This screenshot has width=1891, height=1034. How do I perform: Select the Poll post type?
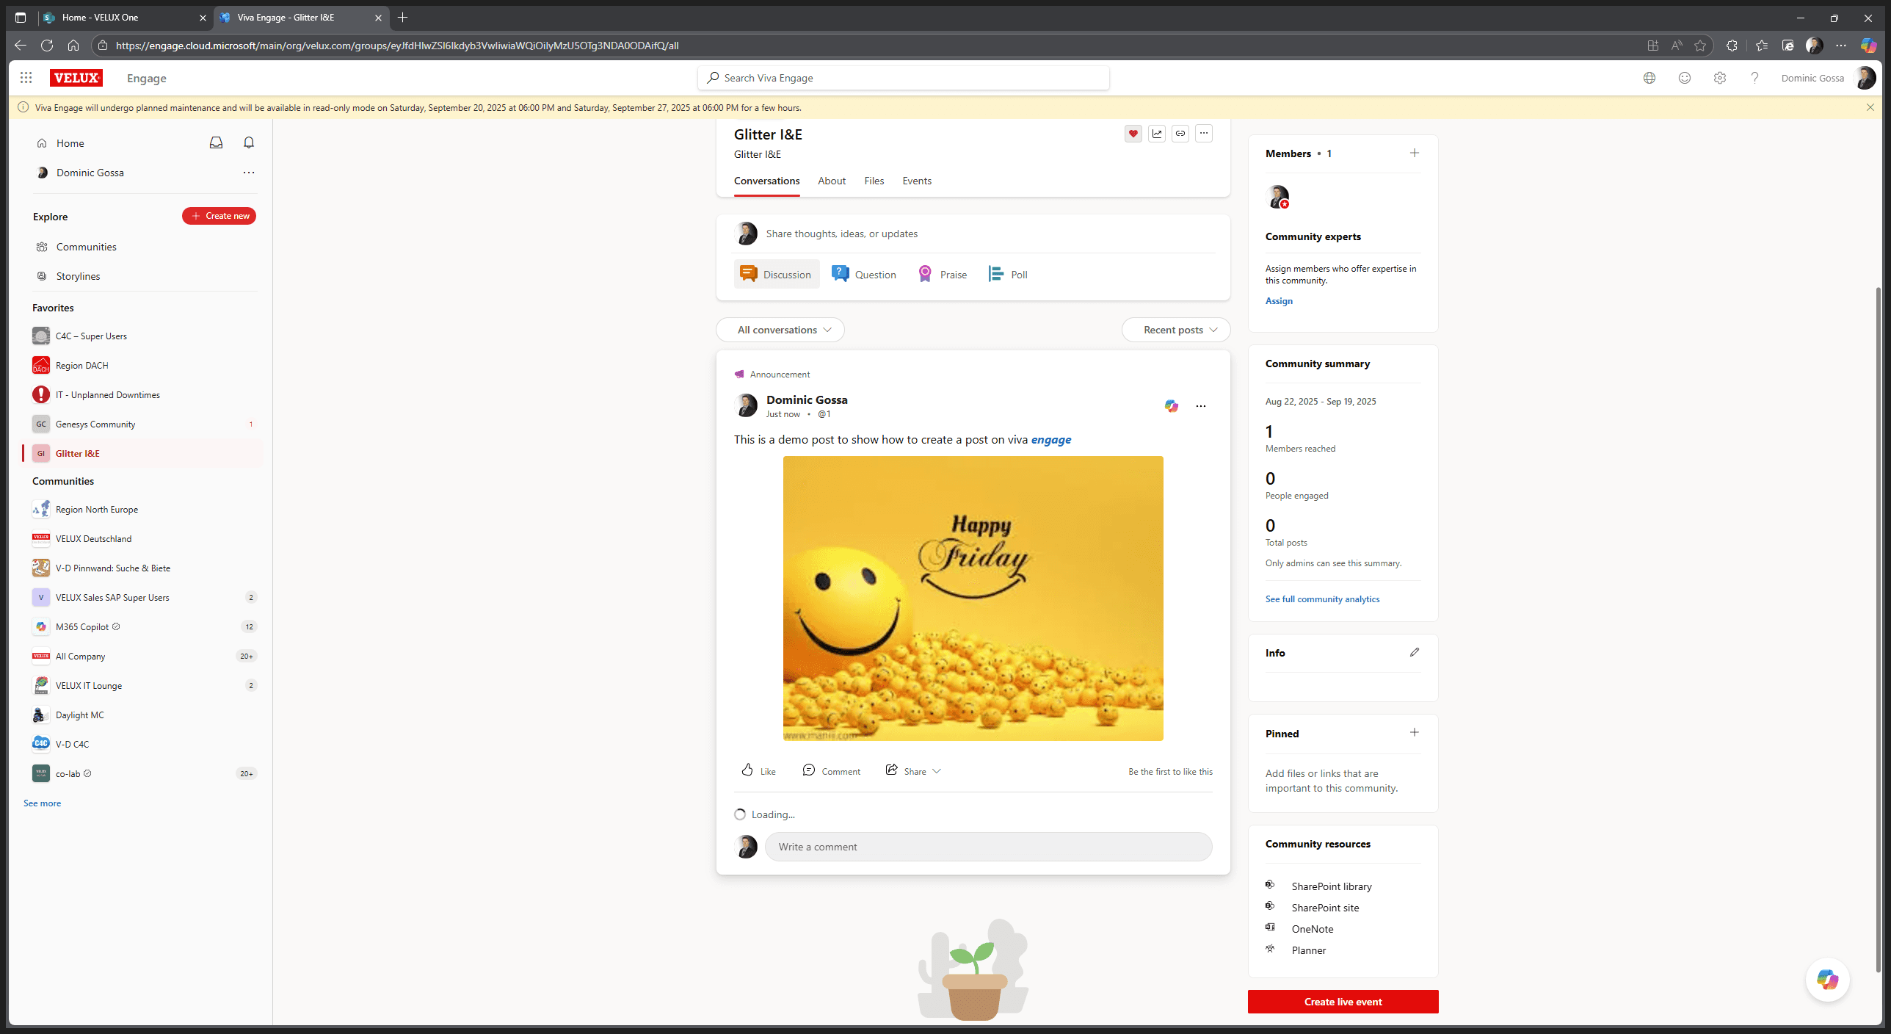pyautogui.click(x=1008, y=274)
